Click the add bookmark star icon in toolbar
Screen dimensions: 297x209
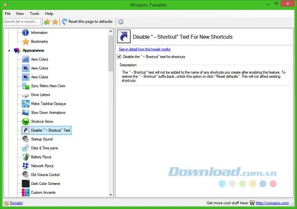(x=47, y=22)
